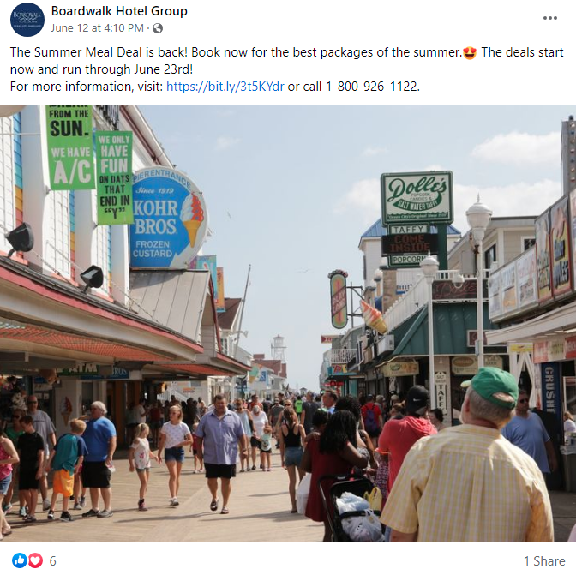576x575 pixels.
Task: Click the Boardwalk Hotel Group profile picture
Action: [27, 20]
